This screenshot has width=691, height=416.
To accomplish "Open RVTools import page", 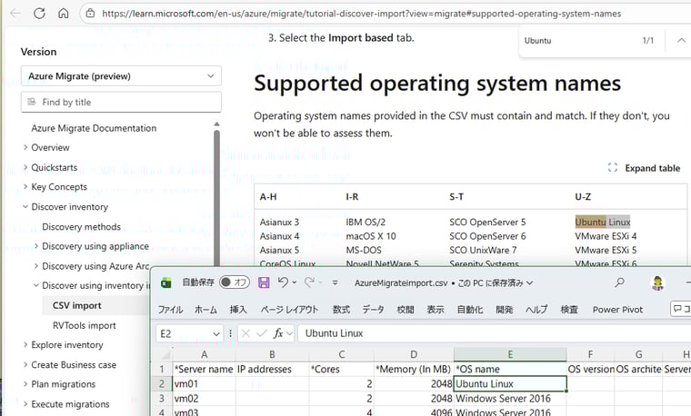I will tap(85, 325).
